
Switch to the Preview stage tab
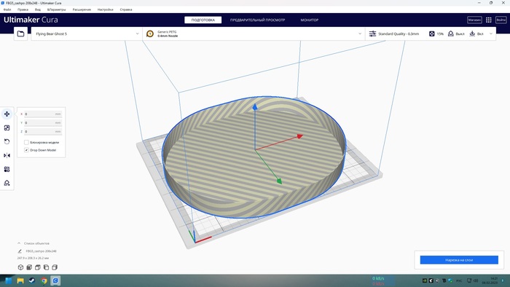257,20
